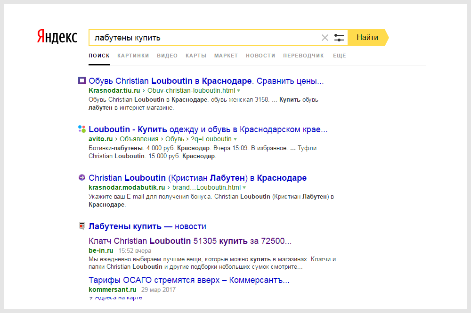Click snippet text Укажите ваш E-mail для получения бонуса

(150, 197)
